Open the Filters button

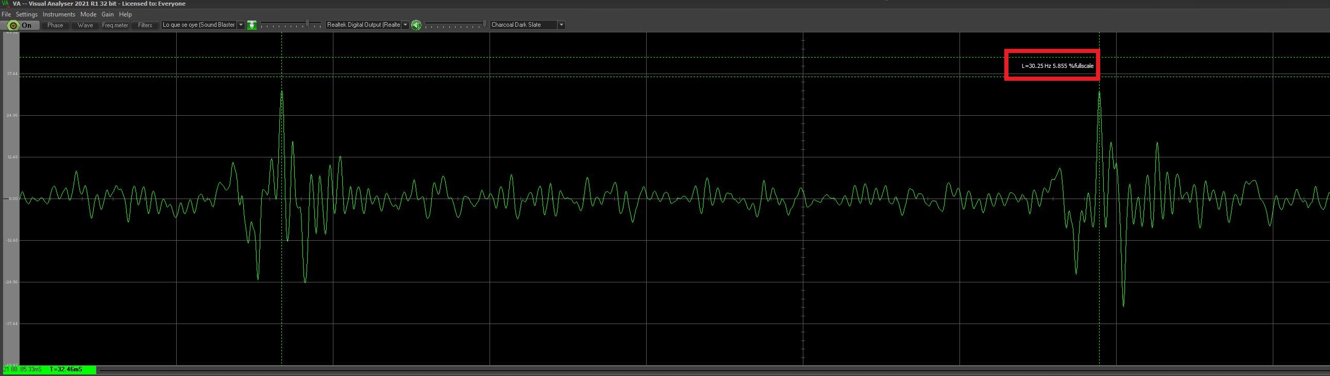(145, 25)
